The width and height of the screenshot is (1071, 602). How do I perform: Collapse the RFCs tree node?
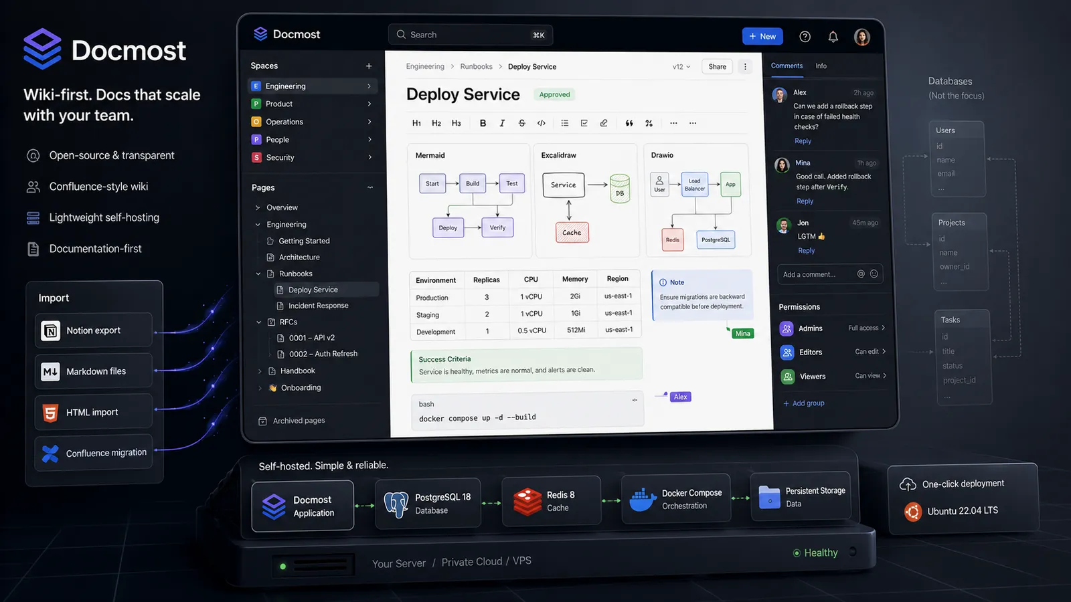click(x=259, y=322)
